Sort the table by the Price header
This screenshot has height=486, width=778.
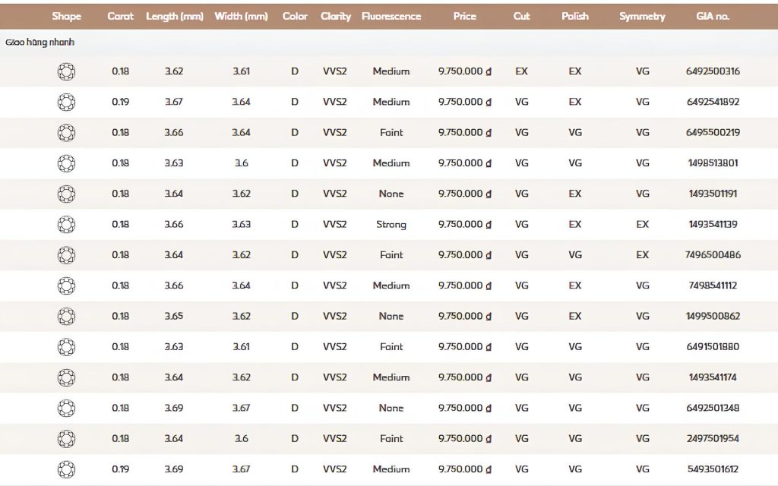[464, 17]
